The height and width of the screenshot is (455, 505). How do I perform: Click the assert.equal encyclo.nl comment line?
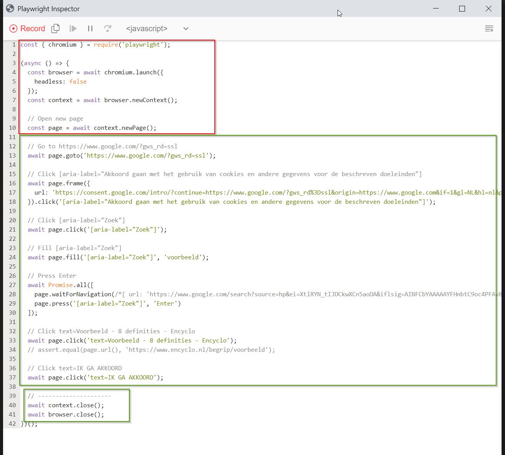[x=151, y=350]
